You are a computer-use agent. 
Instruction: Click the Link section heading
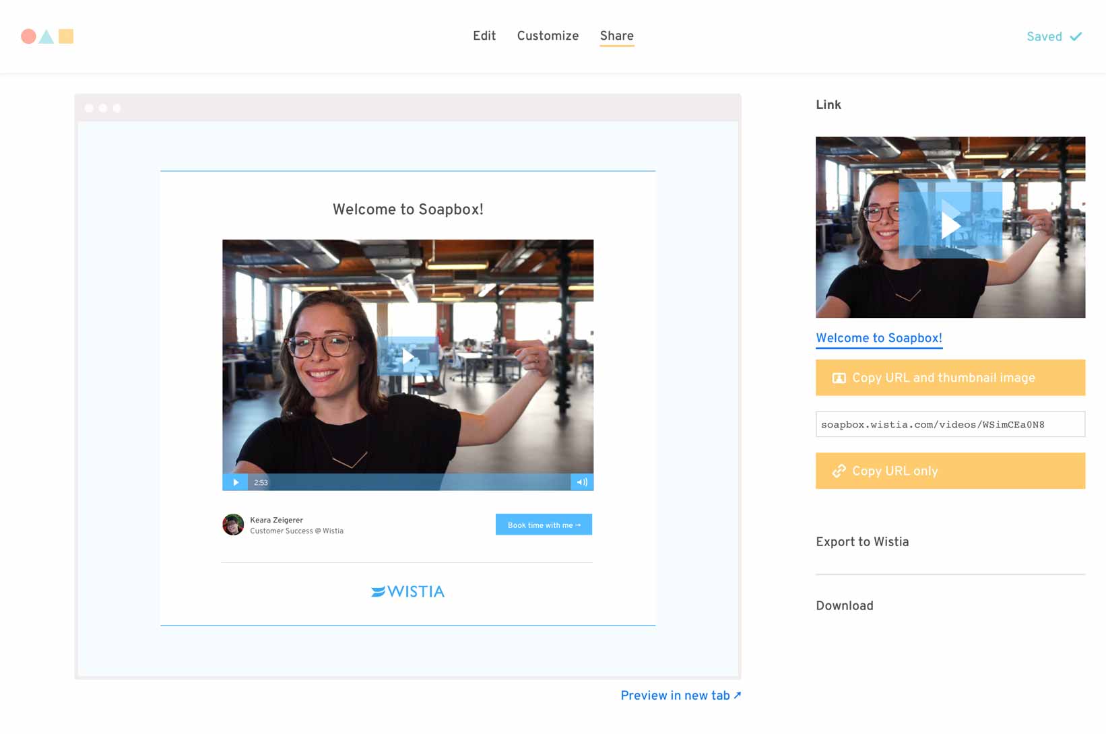point(828,105)
